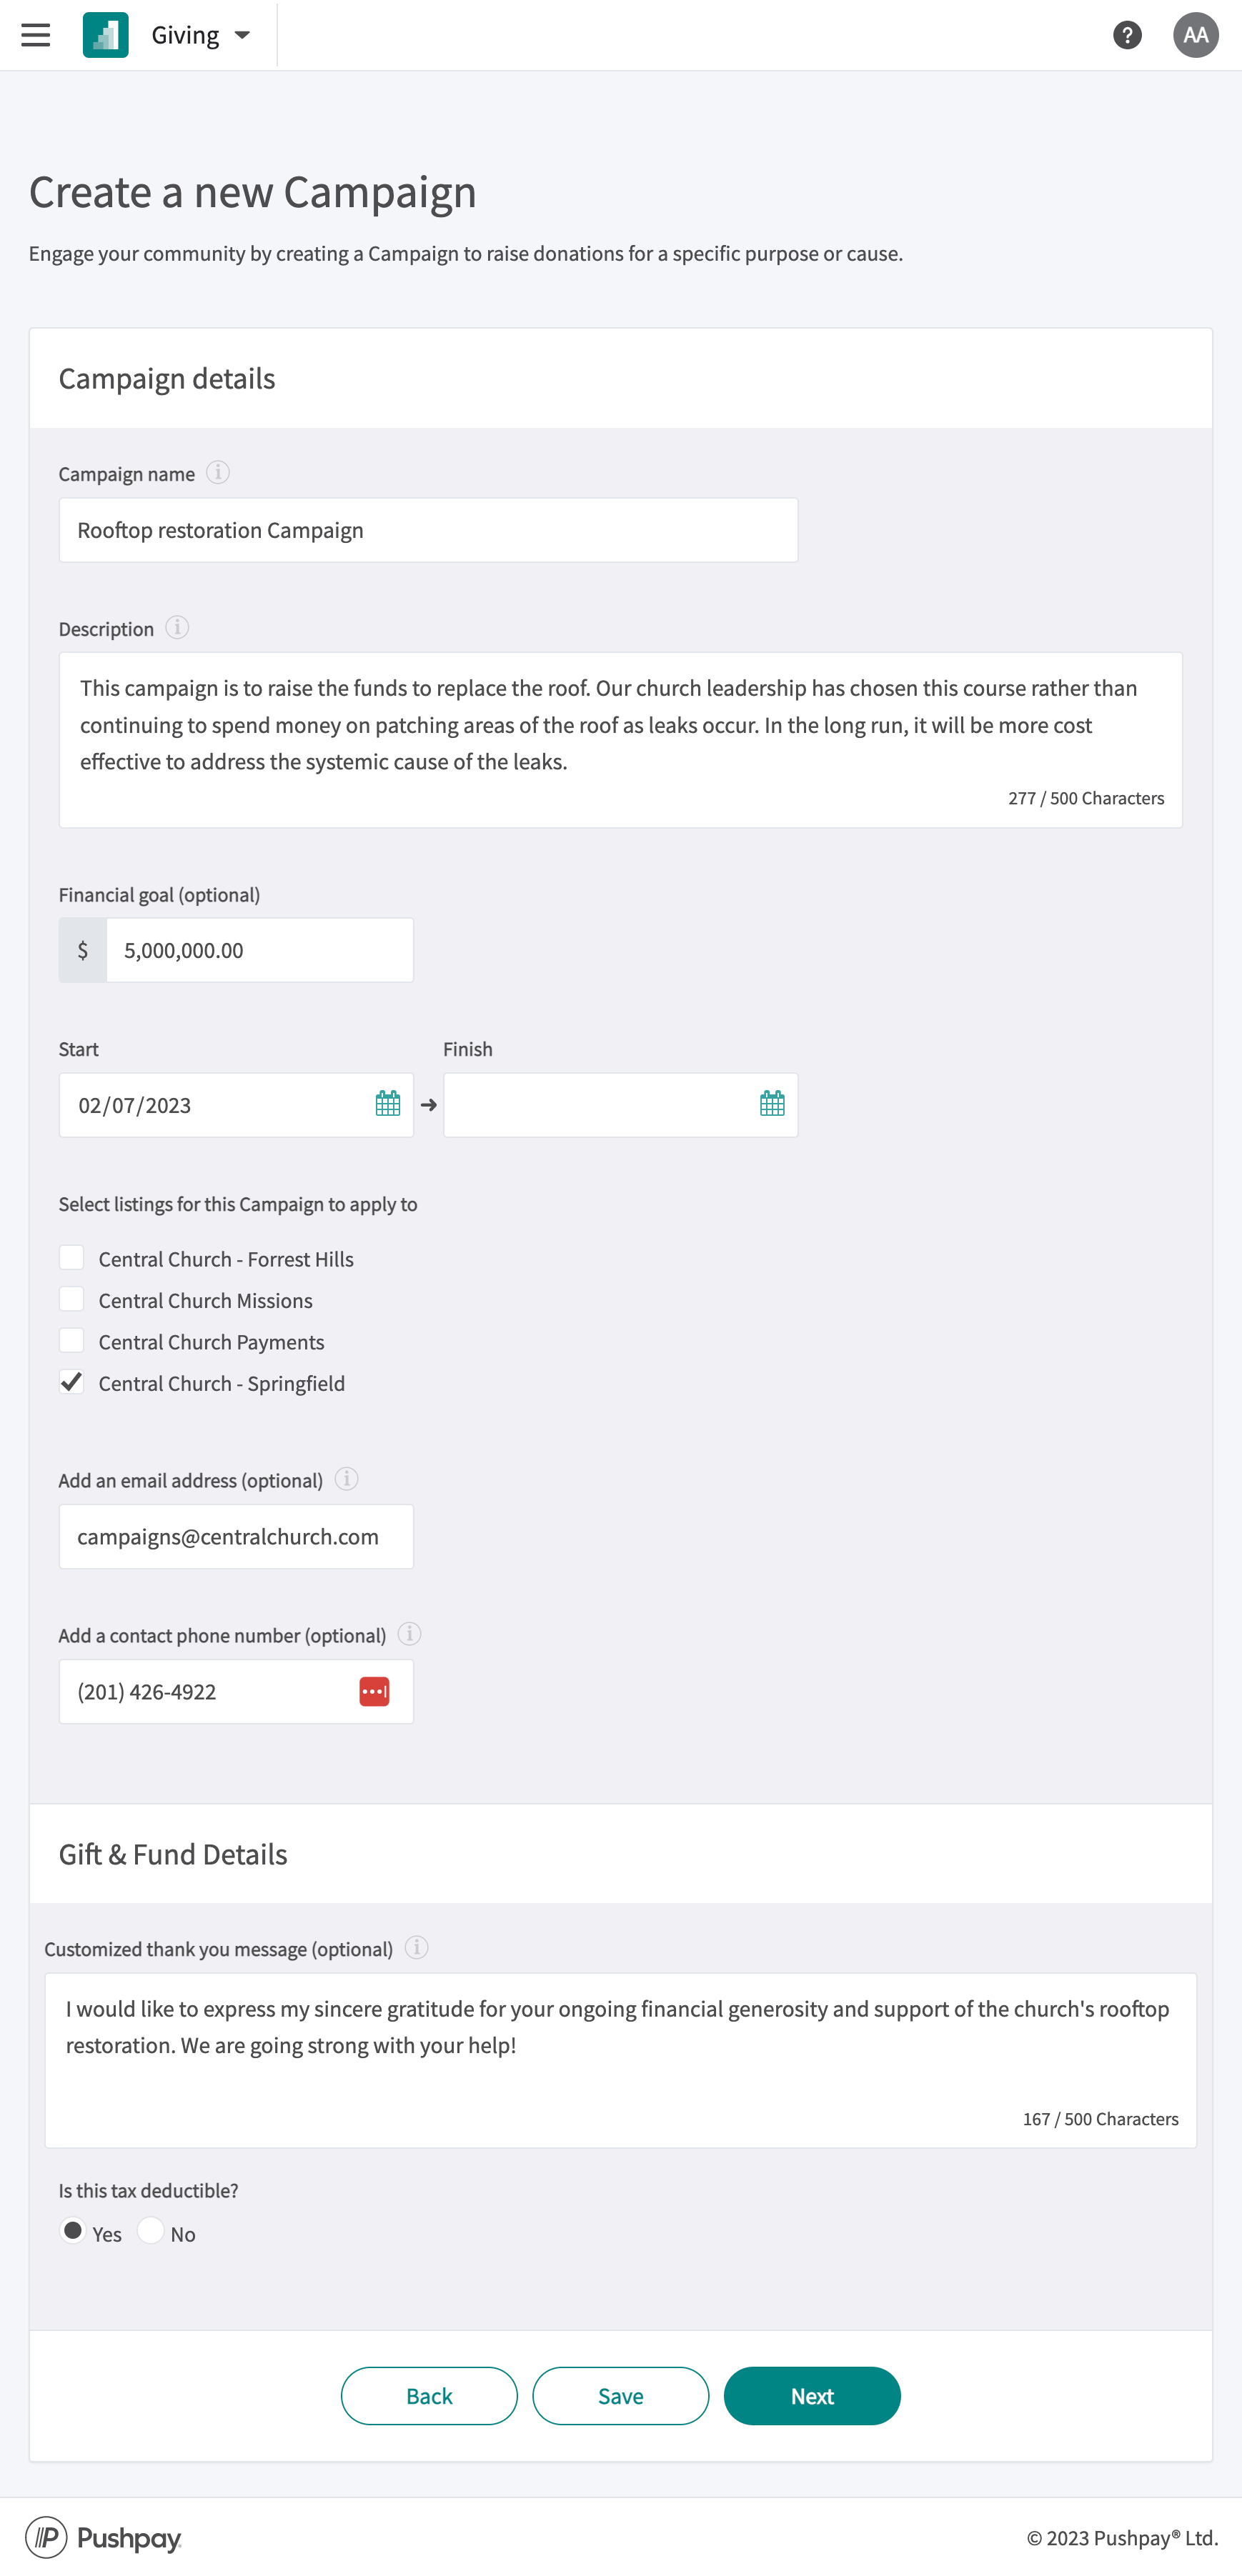Check Central Church Missions listing

(x=72, y=1299)
